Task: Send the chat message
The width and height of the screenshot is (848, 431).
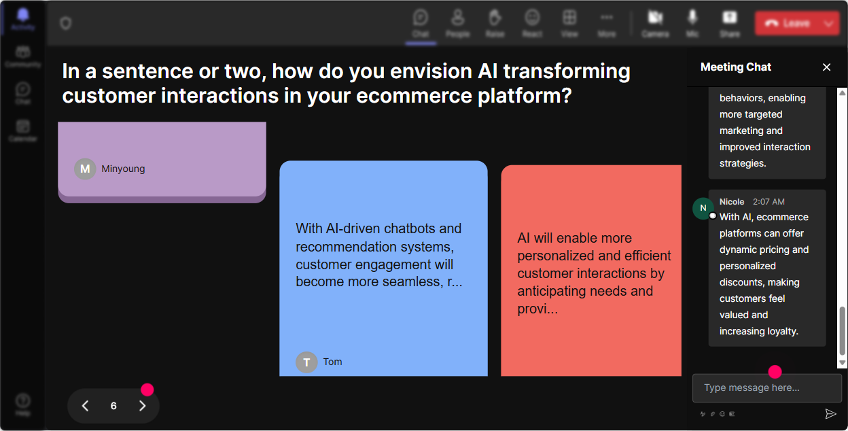Action: [830, 413]
